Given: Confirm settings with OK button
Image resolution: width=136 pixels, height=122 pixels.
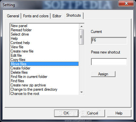Looking at the screenshot, I should coord(66,113).
